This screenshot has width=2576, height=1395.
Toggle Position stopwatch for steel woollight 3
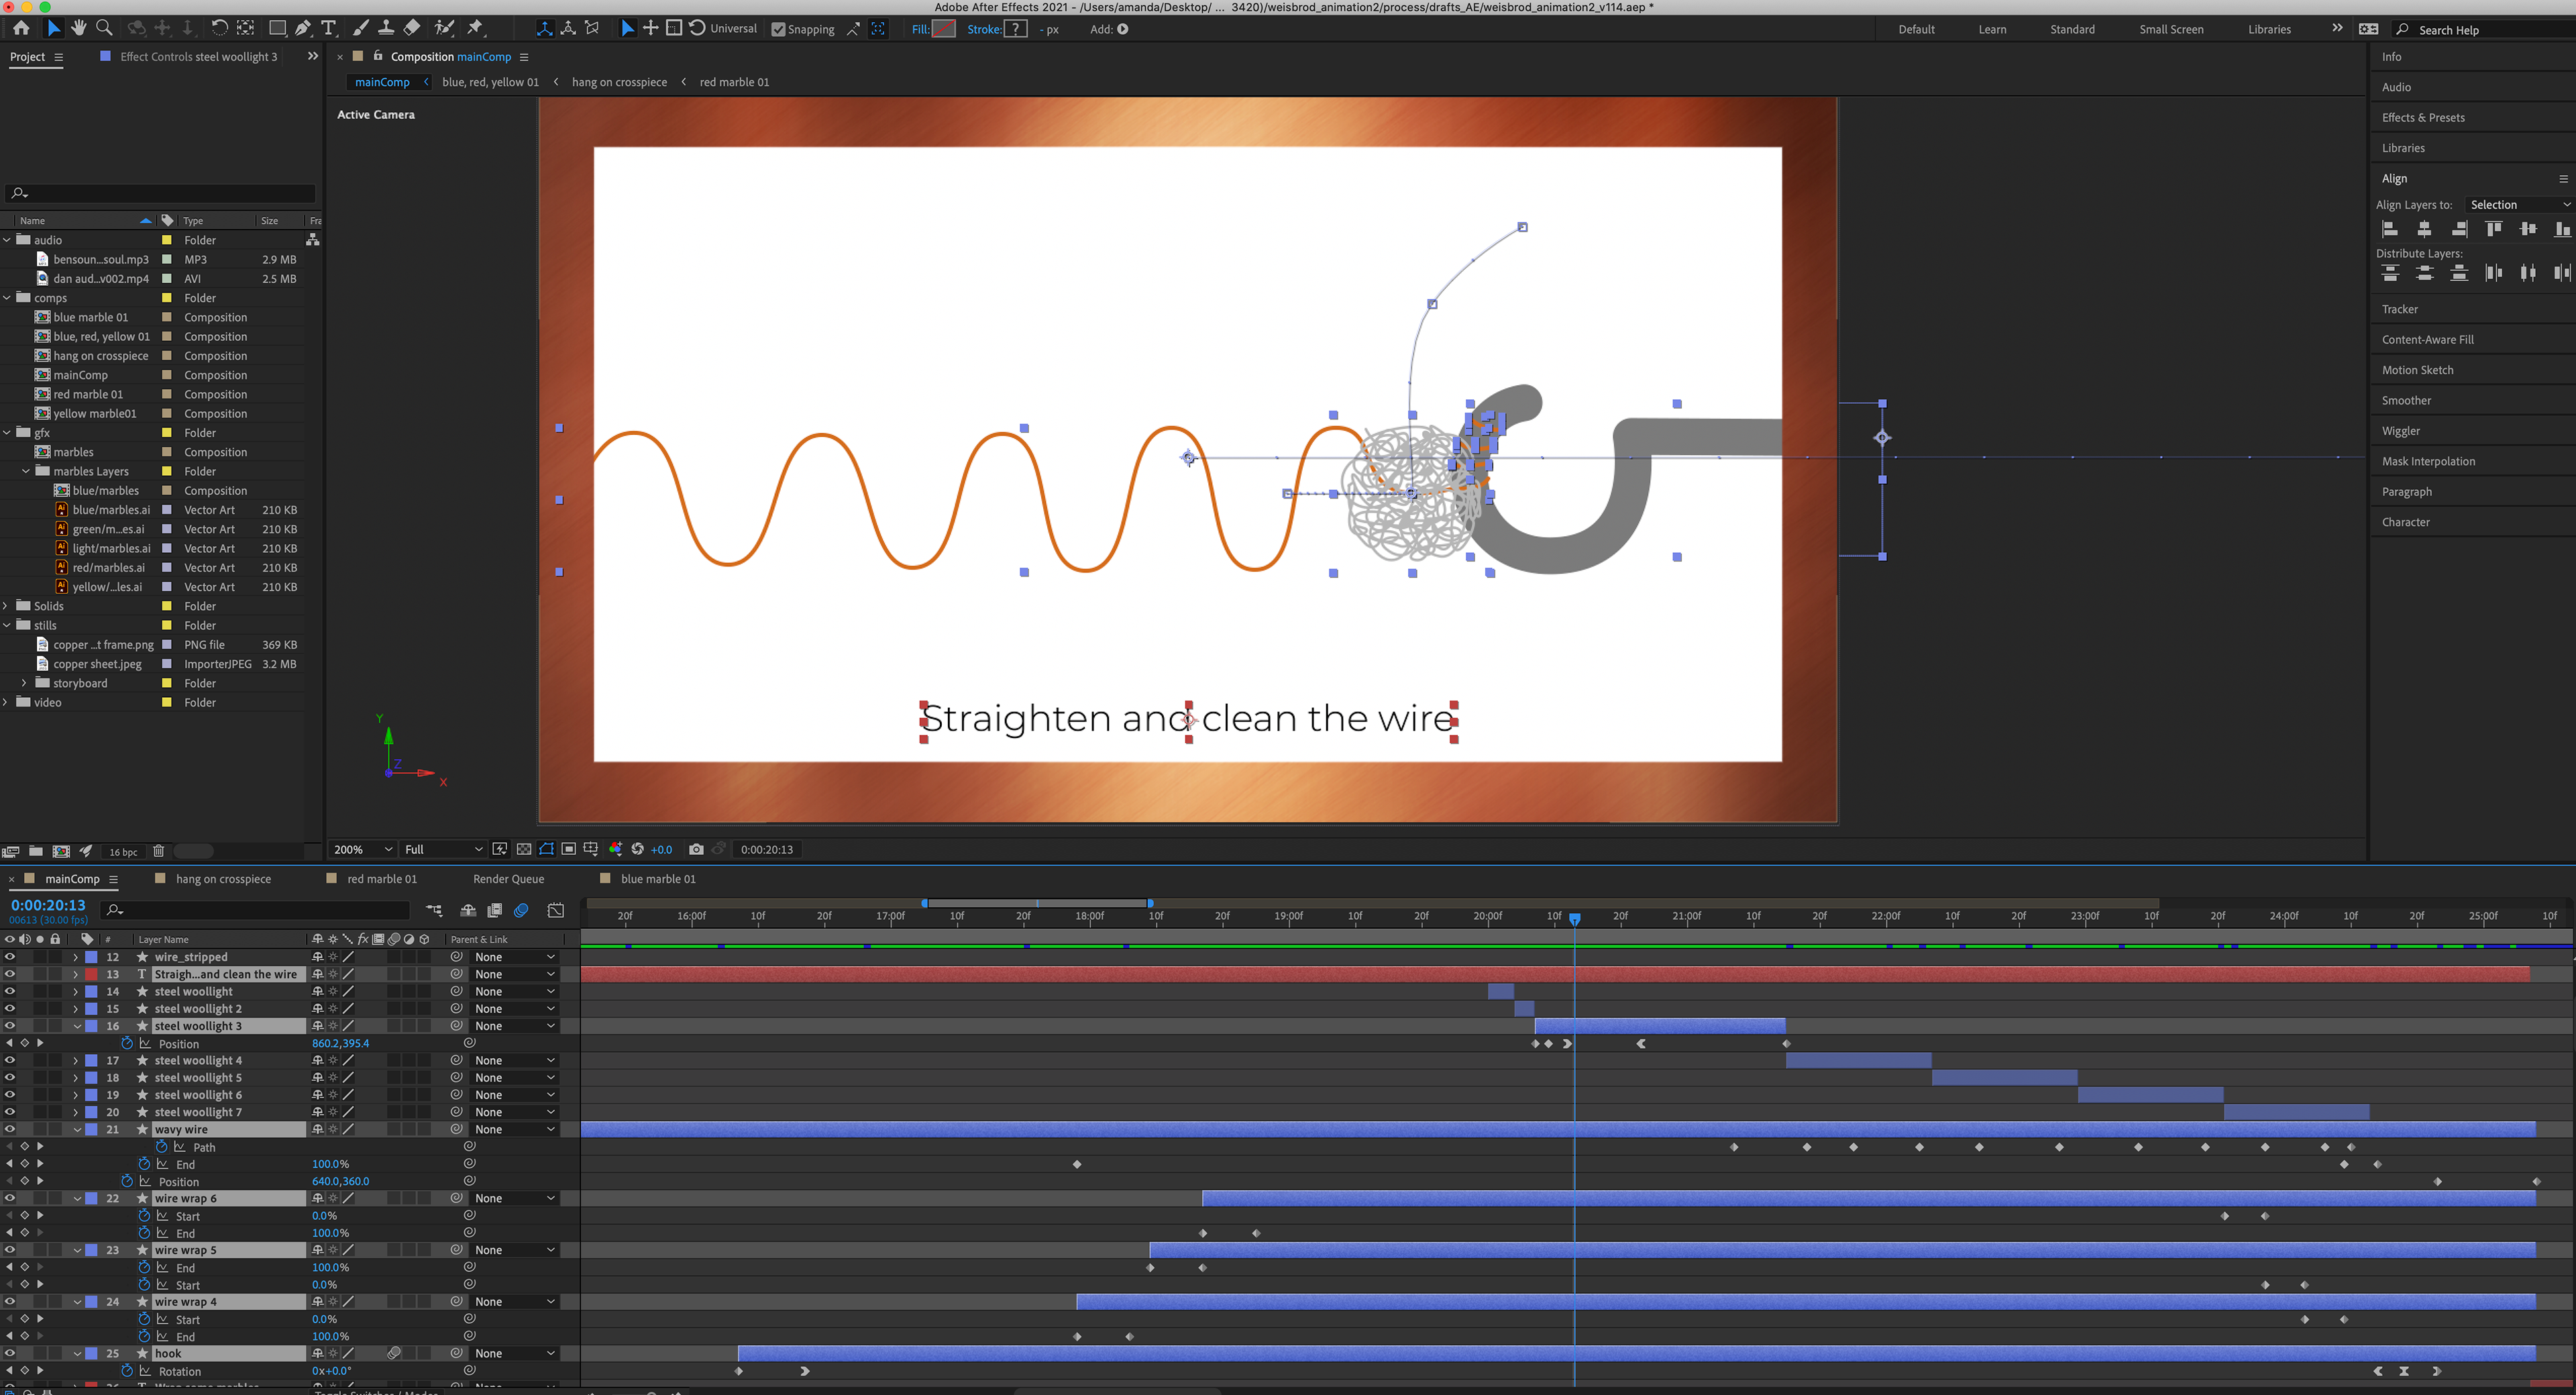(x=127, y=1043)
